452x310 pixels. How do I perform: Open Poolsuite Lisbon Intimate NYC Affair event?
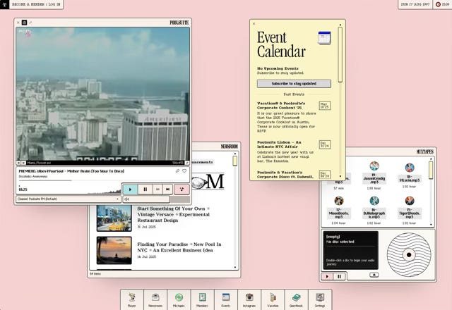(279, 144)
